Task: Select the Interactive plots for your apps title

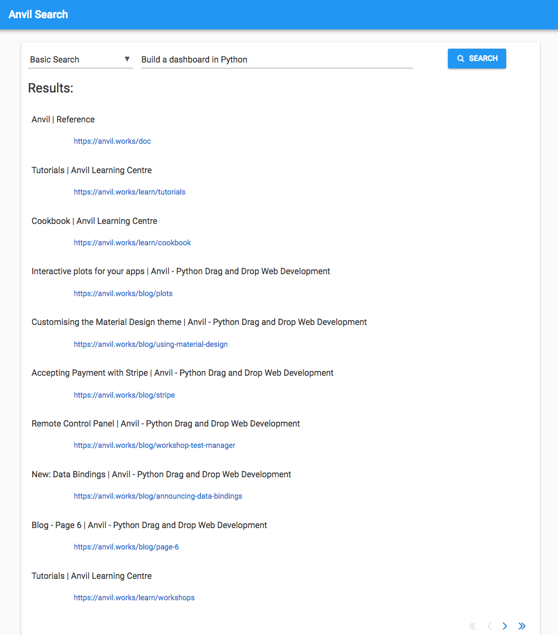Action: (x=181, y=271)
